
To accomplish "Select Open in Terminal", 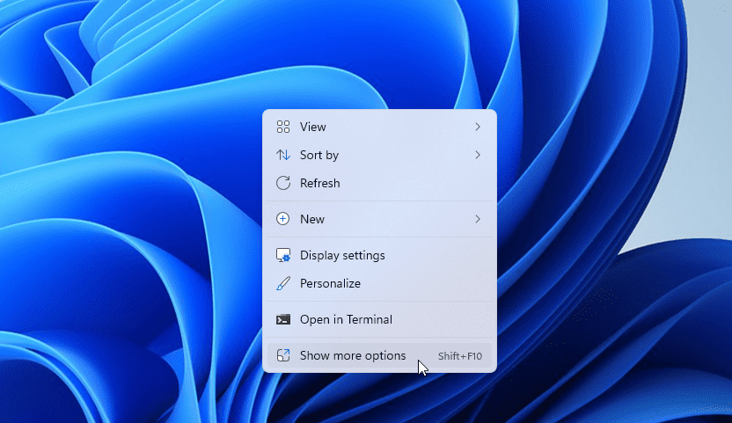I will [x=379, y=319].
